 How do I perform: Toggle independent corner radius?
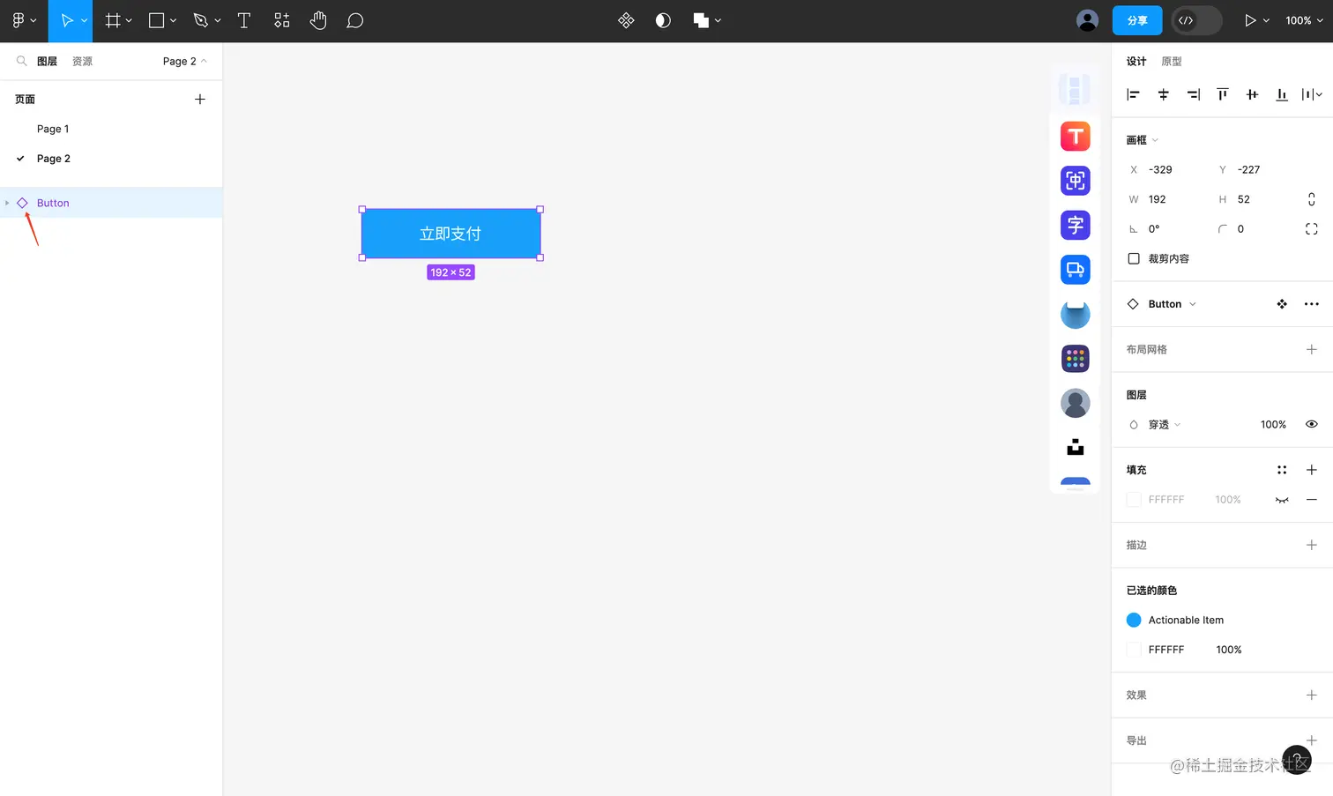click(1312, 229)
